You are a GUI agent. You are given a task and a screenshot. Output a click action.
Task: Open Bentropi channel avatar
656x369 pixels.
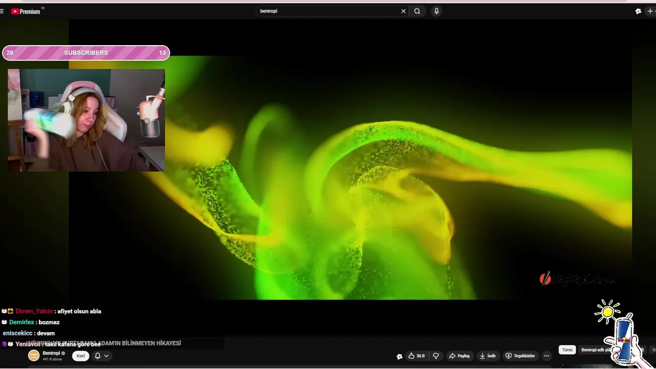point(34,356)
